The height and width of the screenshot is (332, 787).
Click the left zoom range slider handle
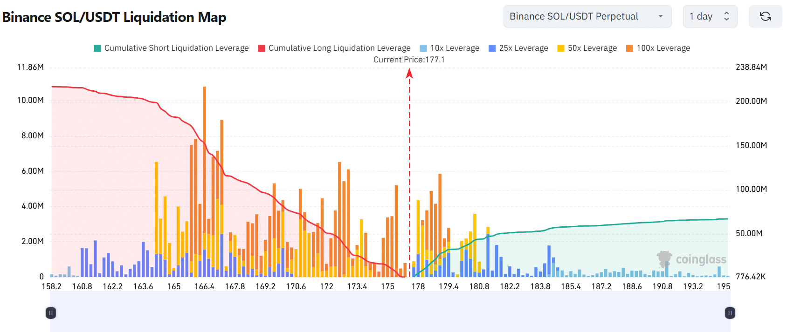(x=51, y=313)
